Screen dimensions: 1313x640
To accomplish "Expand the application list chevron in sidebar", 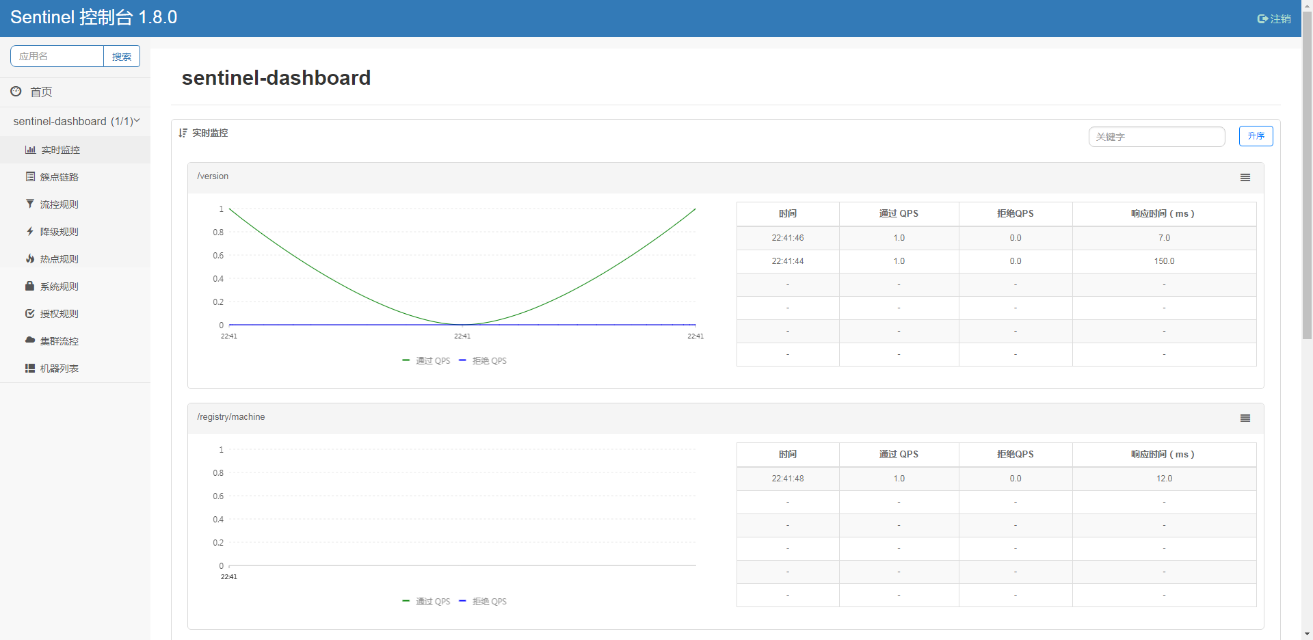I will point(137,121).
